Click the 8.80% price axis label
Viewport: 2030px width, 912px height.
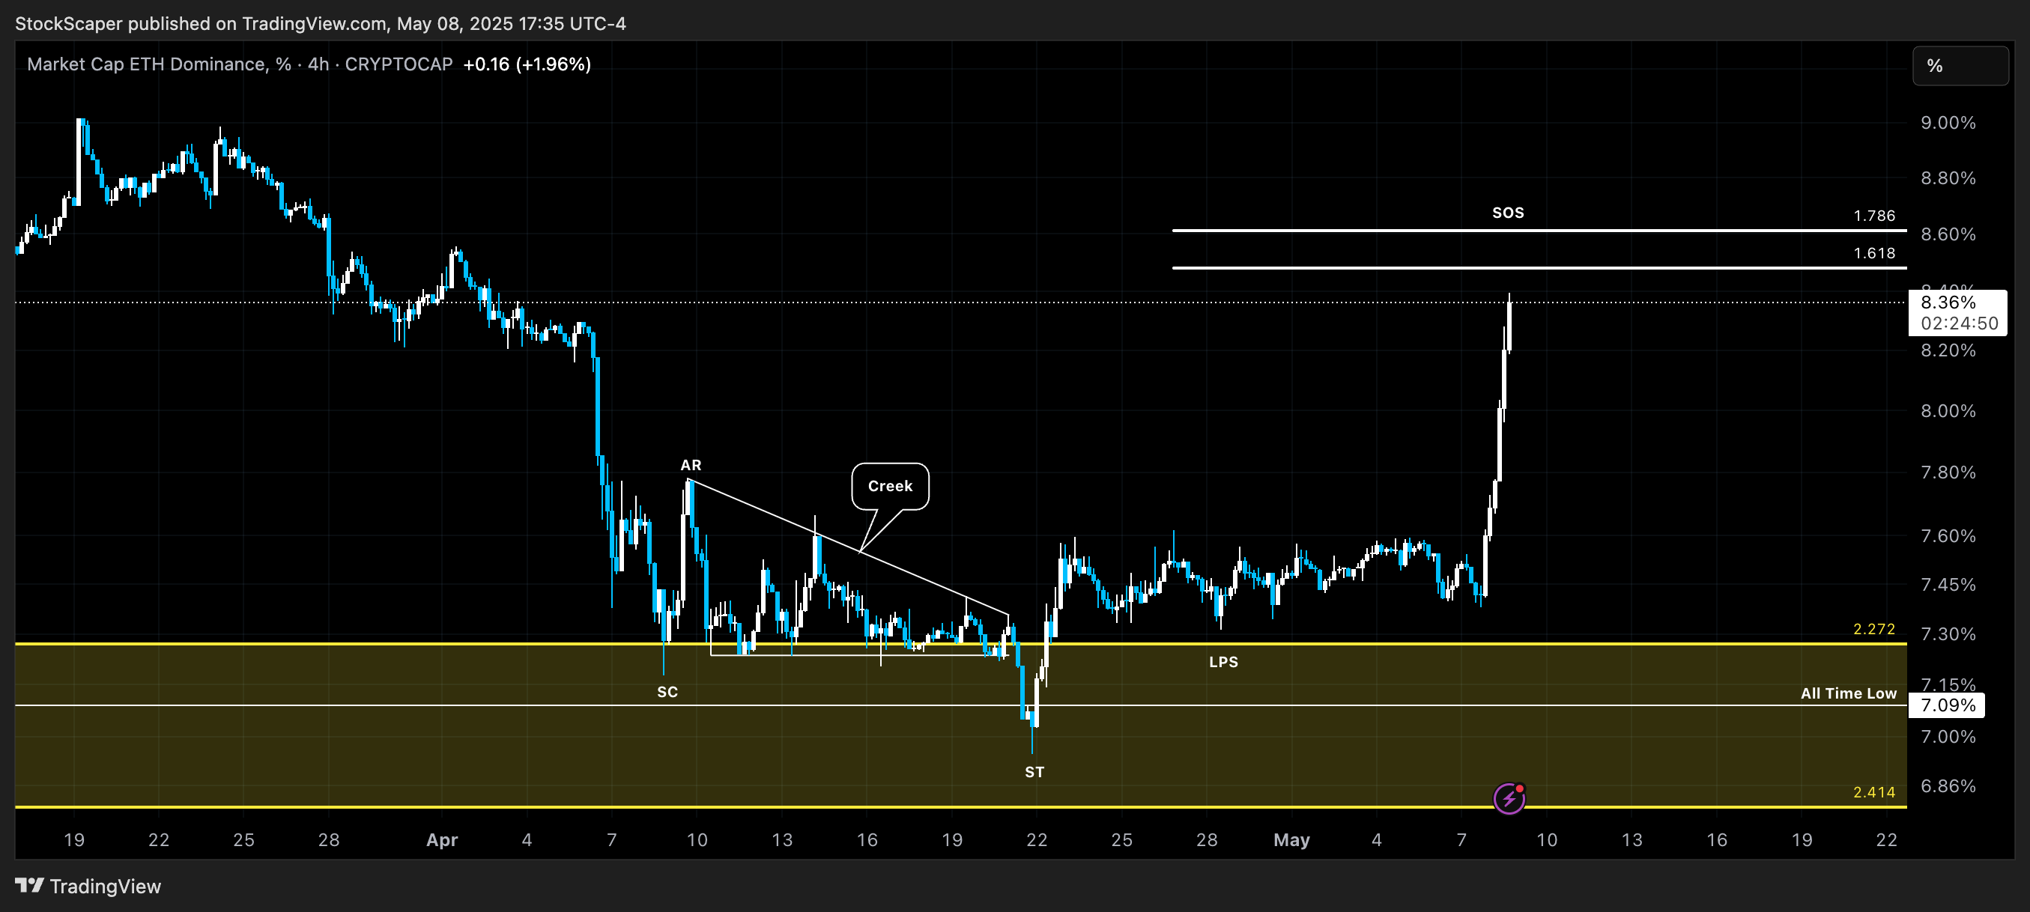(x=1948, y=178)
